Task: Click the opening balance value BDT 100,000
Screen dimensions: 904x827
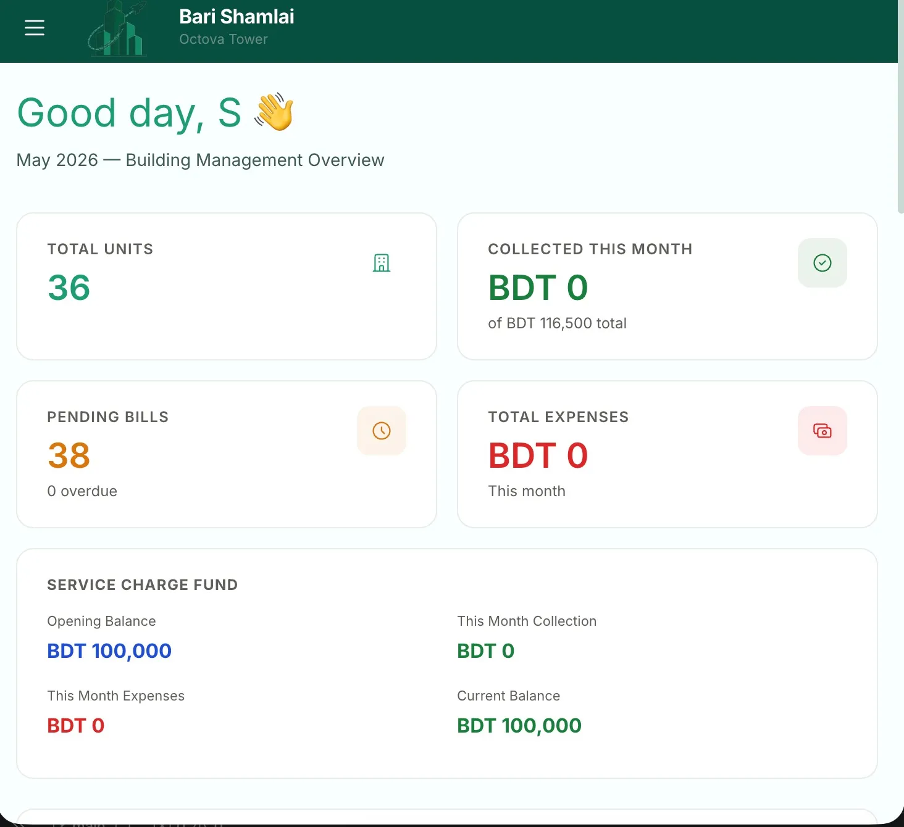Action: point(109,651)
